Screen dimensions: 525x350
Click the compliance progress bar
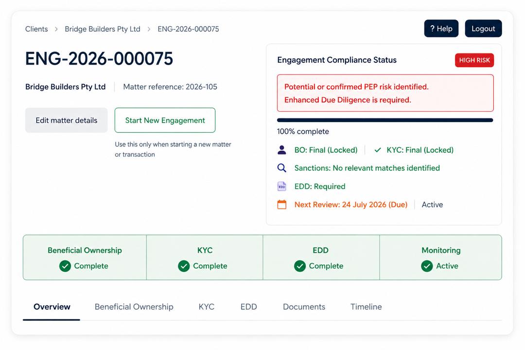coord(385,120)
